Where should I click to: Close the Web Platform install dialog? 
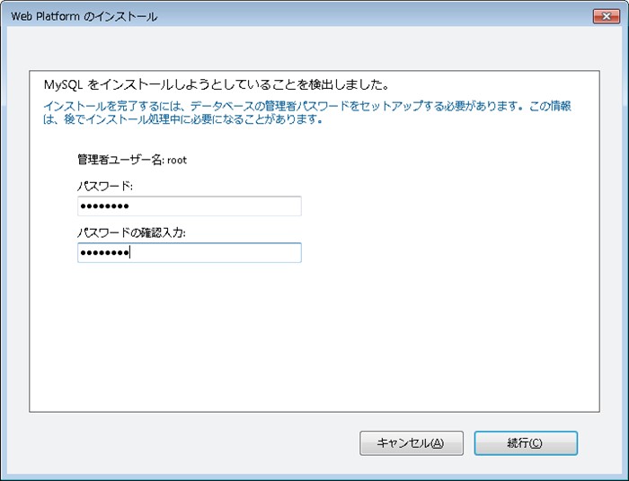(x=603, y=15)
